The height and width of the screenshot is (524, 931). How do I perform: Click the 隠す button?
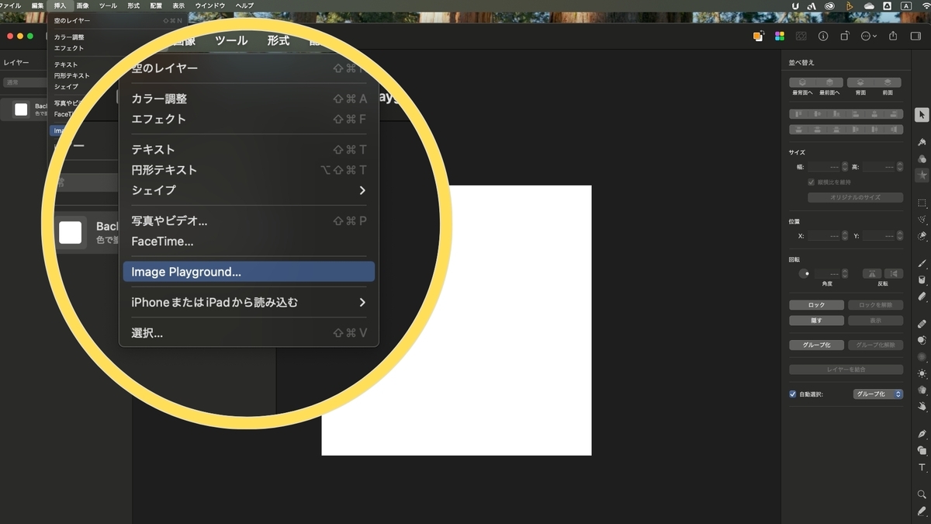click(816, 320)
